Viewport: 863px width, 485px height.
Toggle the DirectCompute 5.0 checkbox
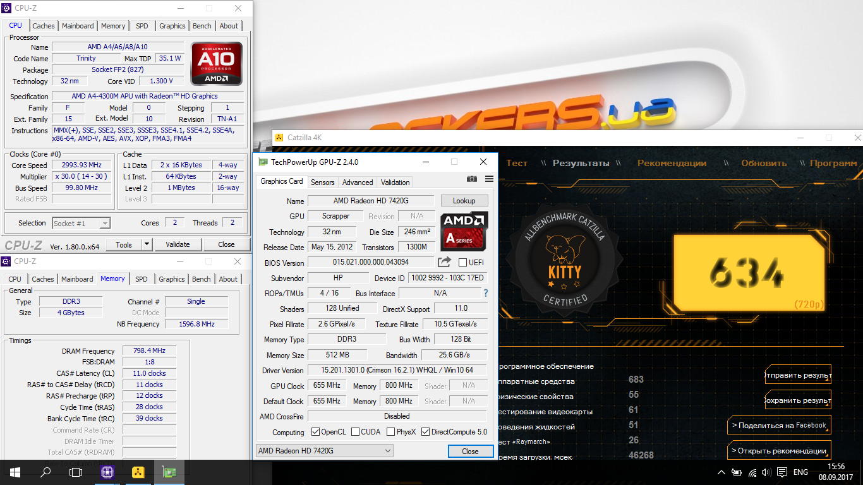click(x=425, y=433)
